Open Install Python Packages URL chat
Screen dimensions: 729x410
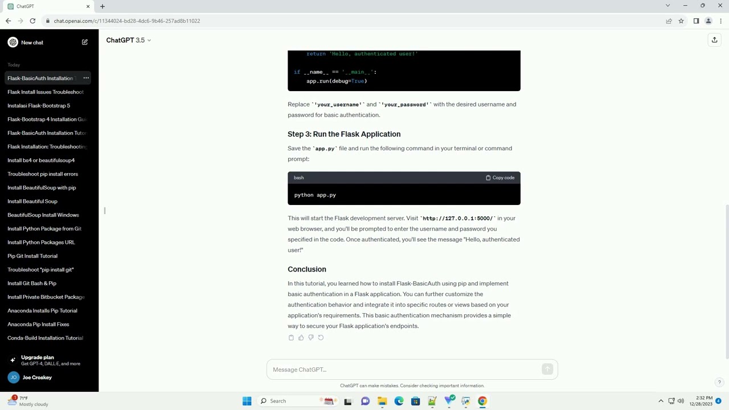pos(41,242)
